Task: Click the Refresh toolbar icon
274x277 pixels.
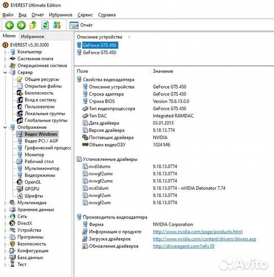Action: click(x=45, y=25)
